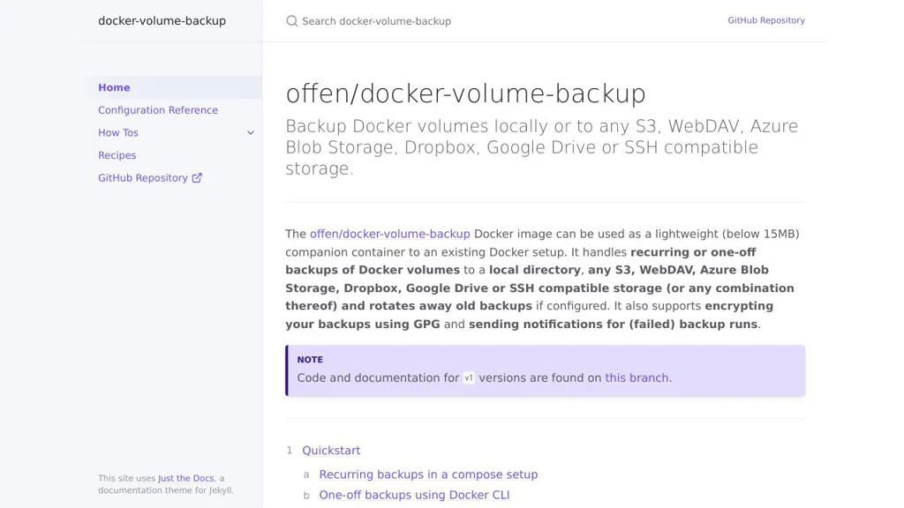Image resolution: width=904 pixels, height=508 pixels.
Task: Click the external link icon beside GitHub Repository
Action: click(197, 178)
